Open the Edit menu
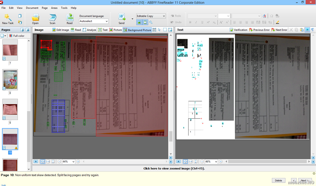This screenshot has height=186, width=316. [11, 8]
